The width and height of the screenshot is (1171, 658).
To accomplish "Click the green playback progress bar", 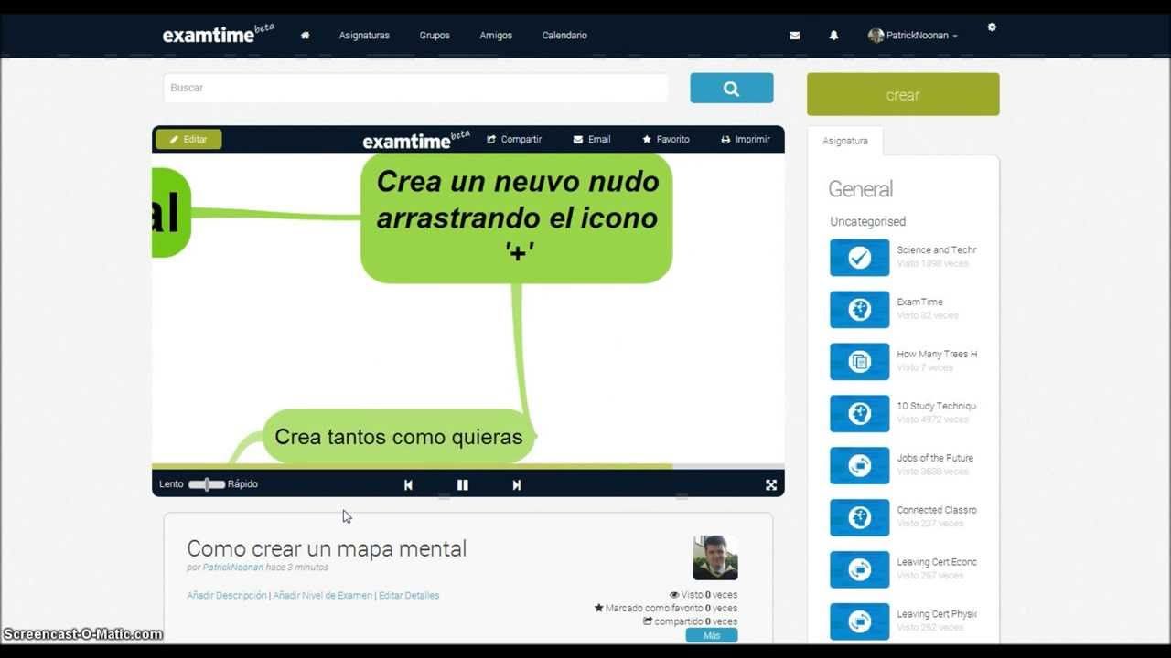I will click(412, 466).
